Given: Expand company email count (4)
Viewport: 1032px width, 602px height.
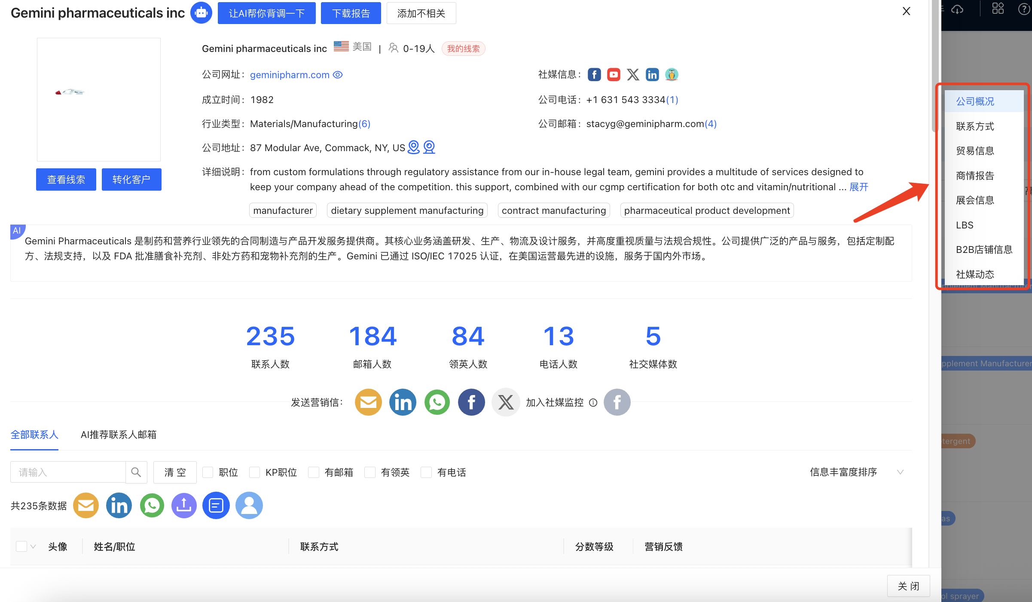Looking at the screenshot, I should tap(711, 124).
